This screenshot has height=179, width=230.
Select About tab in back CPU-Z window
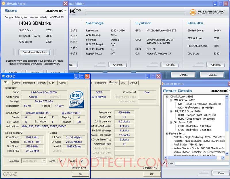click(x=133, y=83)
